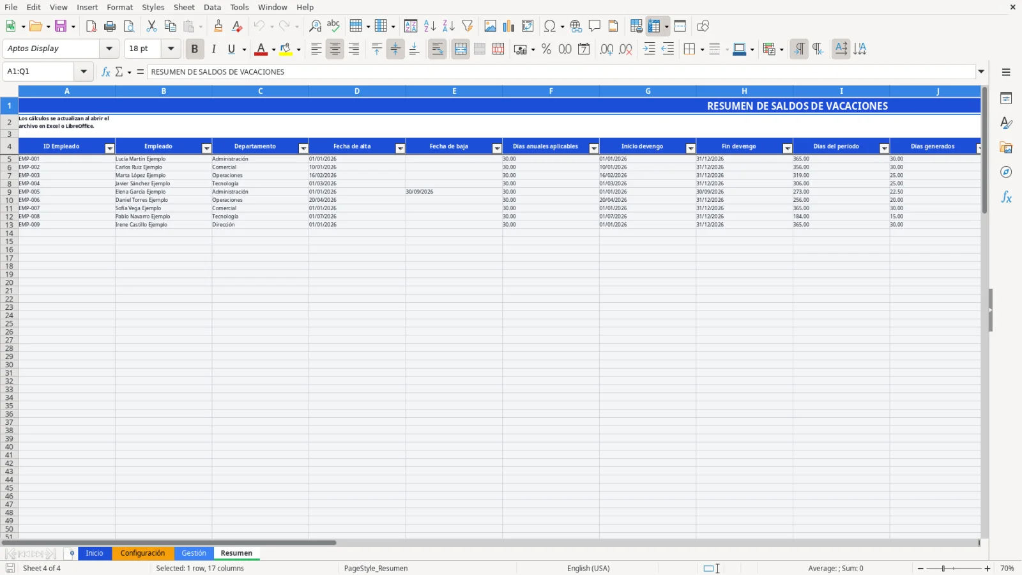Switch to Configuración sheet tab

tap(142, 553)
